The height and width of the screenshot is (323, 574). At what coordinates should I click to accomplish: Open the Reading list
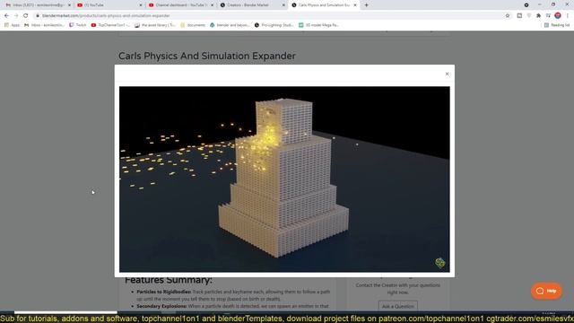click(557, 25)
